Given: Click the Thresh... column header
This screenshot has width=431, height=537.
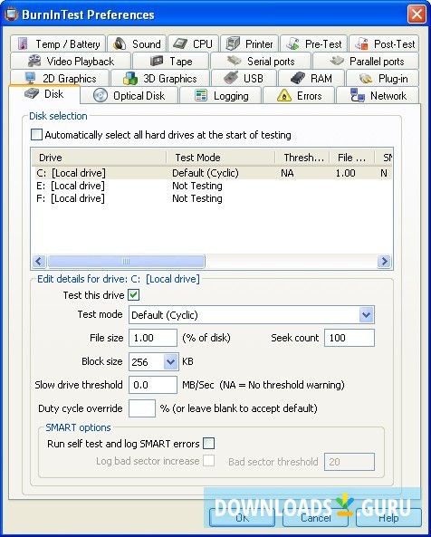Looking at the screenshot, I should coord(302,158).
